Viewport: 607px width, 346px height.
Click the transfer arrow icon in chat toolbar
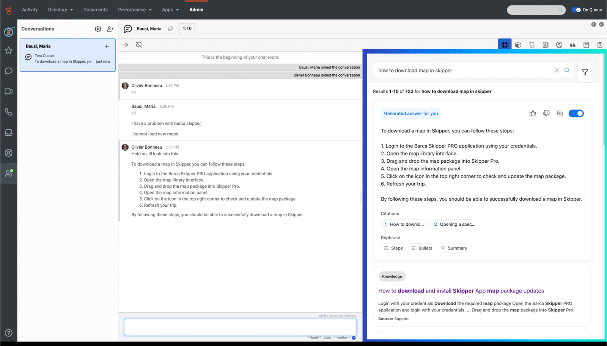pos(125,45)
